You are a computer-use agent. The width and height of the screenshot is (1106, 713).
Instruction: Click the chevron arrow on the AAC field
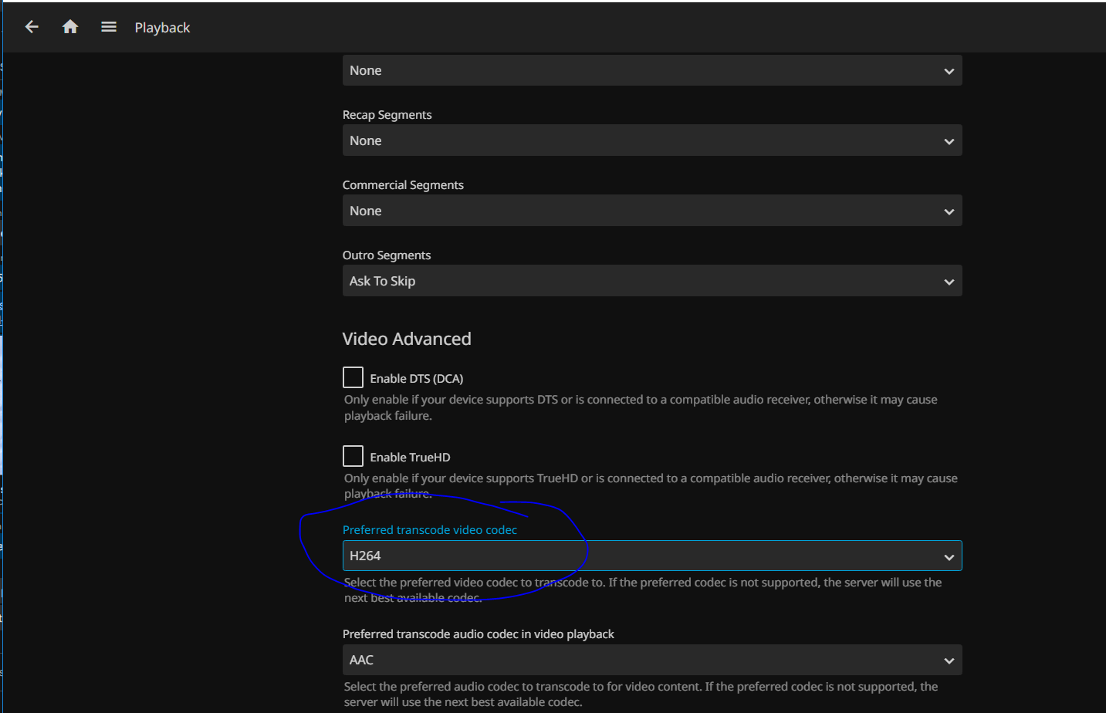pos(949,661)
